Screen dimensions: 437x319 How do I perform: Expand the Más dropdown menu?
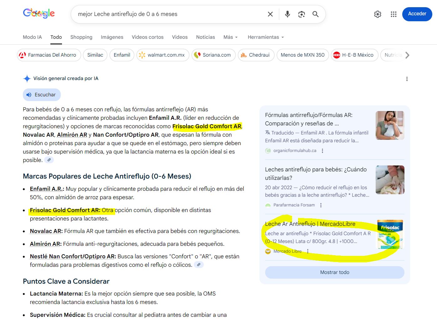[x=230, y=37]
